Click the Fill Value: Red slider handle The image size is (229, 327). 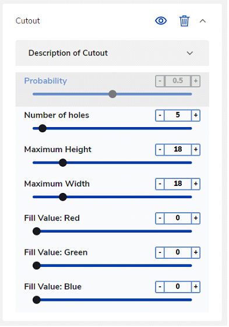(x=37, y=231)
